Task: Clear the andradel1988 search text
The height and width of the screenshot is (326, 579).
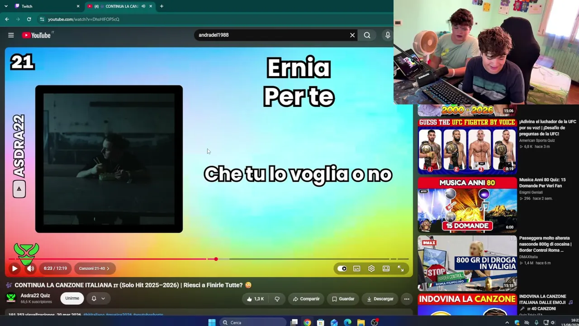Action: coord(352,35)
